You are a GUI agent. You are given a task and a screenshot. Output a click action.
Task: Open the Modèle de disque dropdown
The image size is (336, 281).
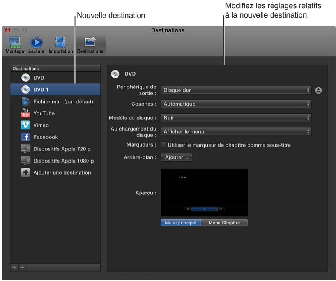click(x=236, y=118)
